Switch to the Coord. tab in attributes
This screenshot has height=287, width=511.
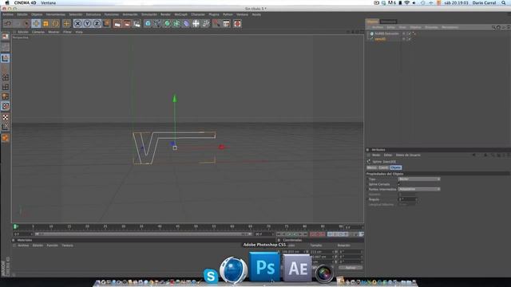383,167
